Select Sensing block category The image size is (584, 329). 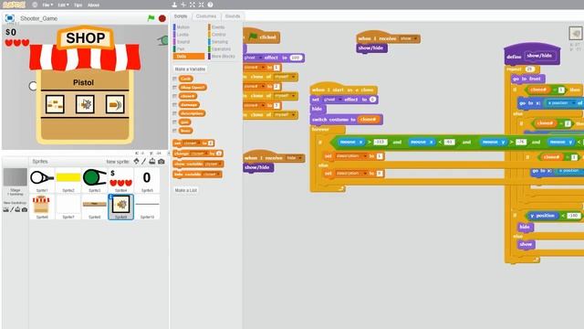click(x=219, y=42)
